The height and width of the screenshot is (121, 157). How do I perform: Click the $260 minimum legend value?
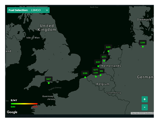click(13, 107)
